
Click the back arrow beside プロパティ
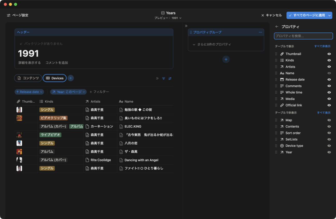277,27
